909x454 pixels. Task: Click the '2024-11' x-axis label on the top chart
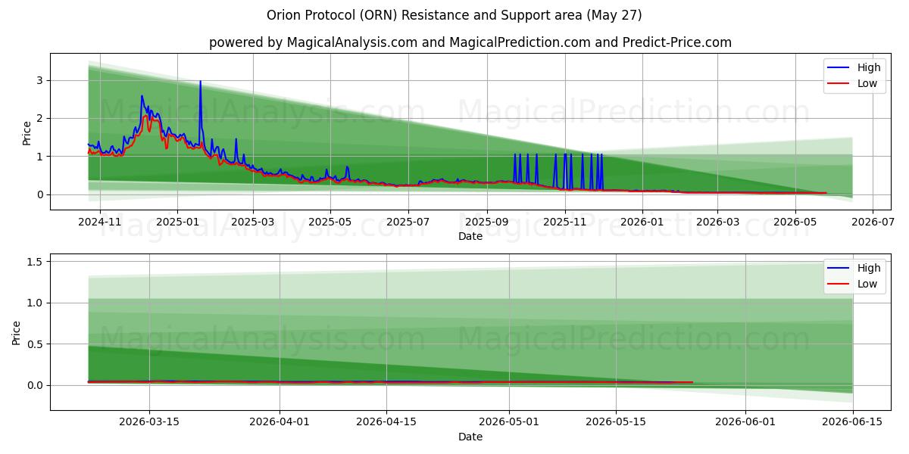100,222
